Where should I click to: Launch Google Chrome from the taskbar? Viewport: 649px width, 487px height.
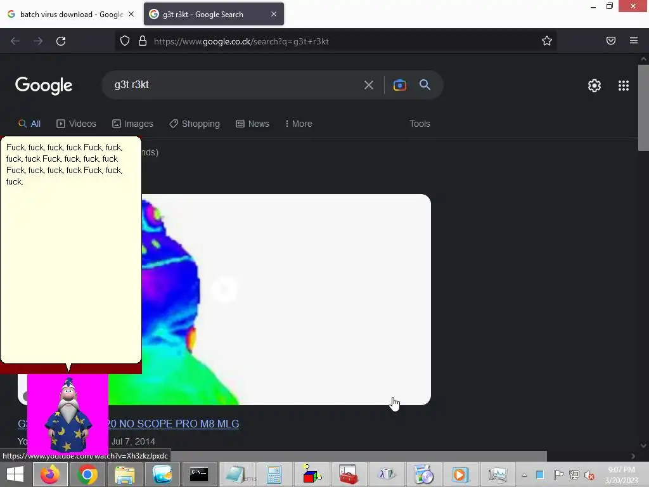pyautogui.click(x=87, y=474)
